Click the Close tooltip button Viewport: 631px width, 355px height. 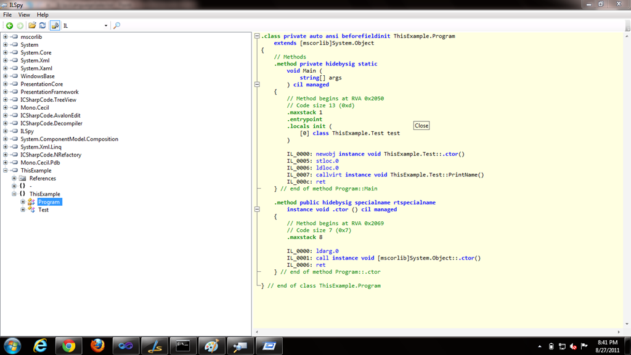tap(421, 126)
